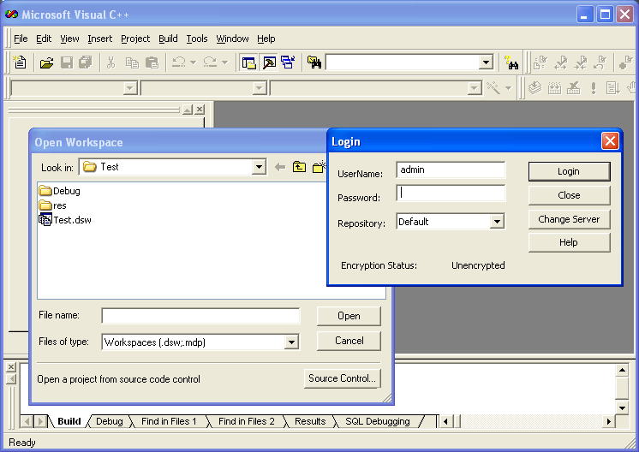The width and height of the screenshot is (639, 452).
Task: Click the Close button in Login dialog
Action: pyautogui.click(x=569, y=195)
